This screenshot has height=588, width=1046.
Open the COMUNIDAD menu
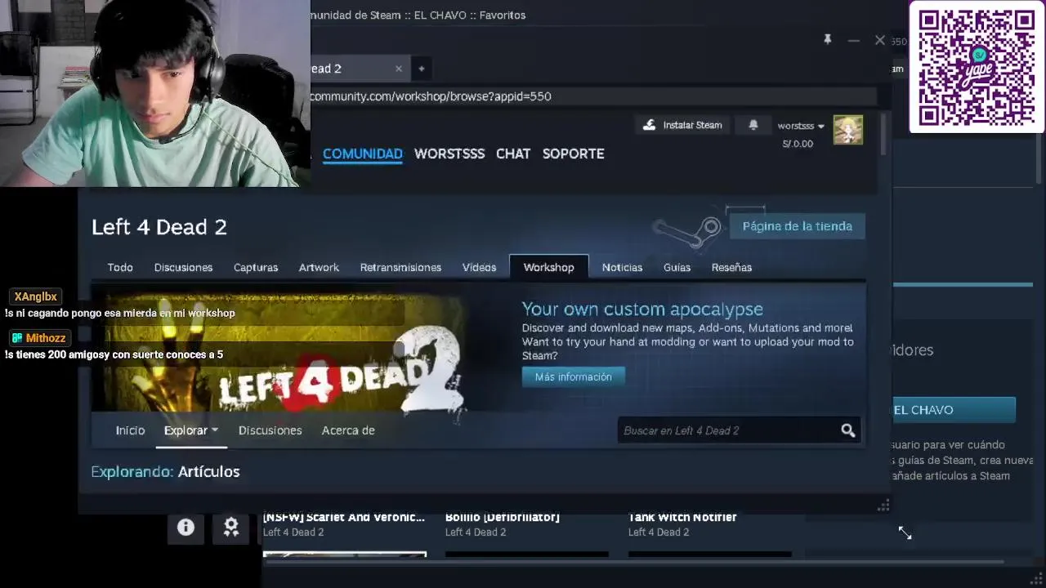coord(363,154)
